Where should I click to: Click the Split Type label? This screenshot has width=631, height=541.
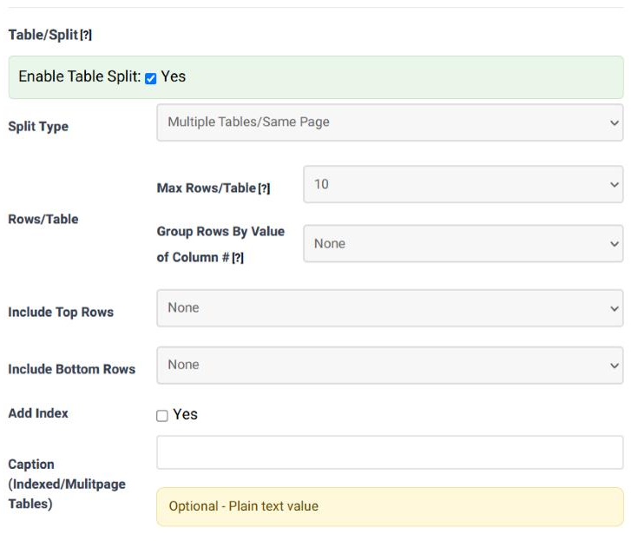(x=38, y=127)
